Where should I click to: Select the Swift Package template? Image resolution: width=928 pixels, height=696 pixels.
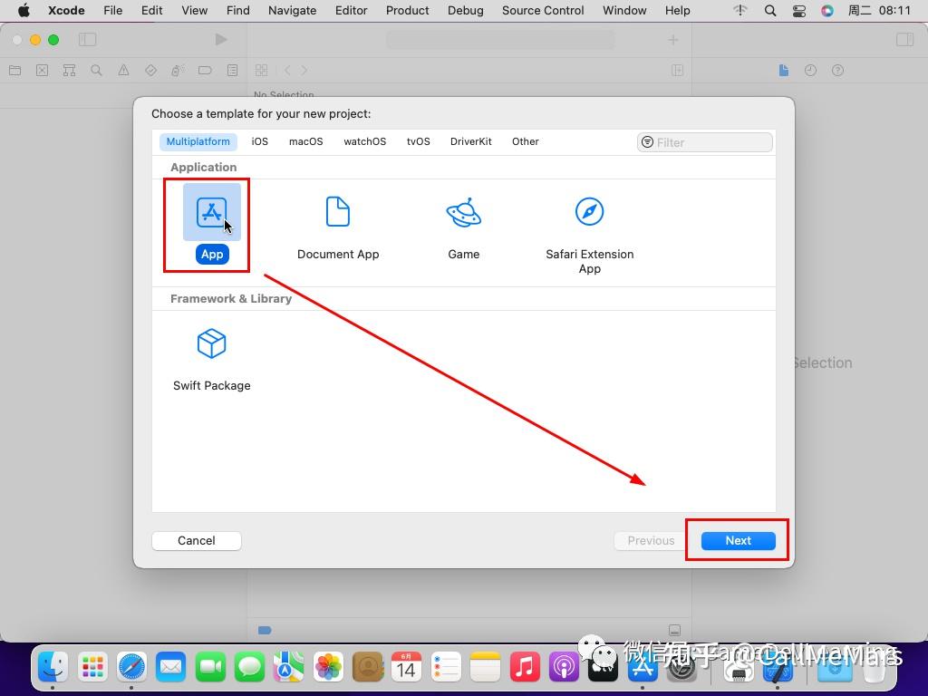point(211,359)
